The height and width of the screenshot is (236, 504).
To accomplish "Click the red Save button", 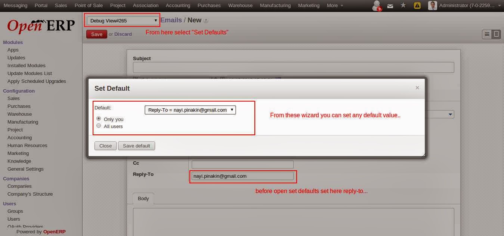I will pyautogui.click(x=96, y=34).
